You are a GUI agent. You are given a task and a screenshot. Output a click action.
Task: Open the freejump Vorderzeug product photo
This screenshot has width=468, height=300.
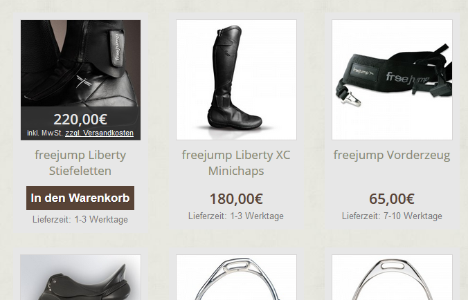tap(392, 80)
